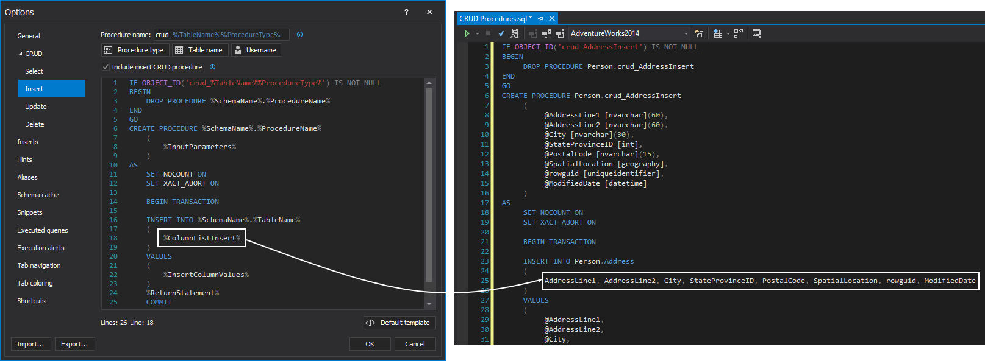The width and height of the screenshot is (985, 361).
Task: Open the dropdown arrow next to Execute
Action: click(x=478, y=33)
